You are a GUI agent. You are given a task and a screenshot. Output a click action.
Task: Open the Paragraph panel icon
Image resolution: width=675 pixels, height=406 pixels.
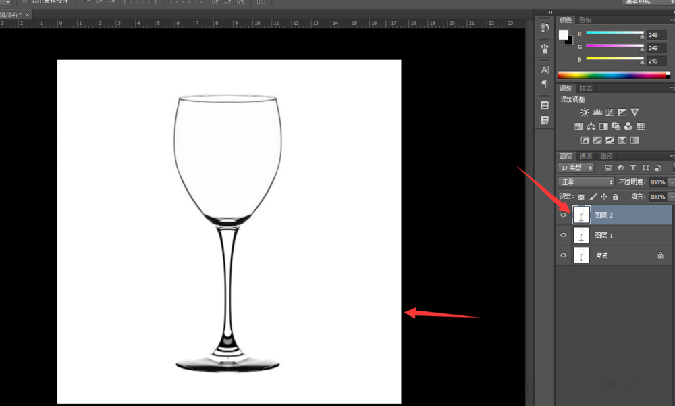point(545,84)
